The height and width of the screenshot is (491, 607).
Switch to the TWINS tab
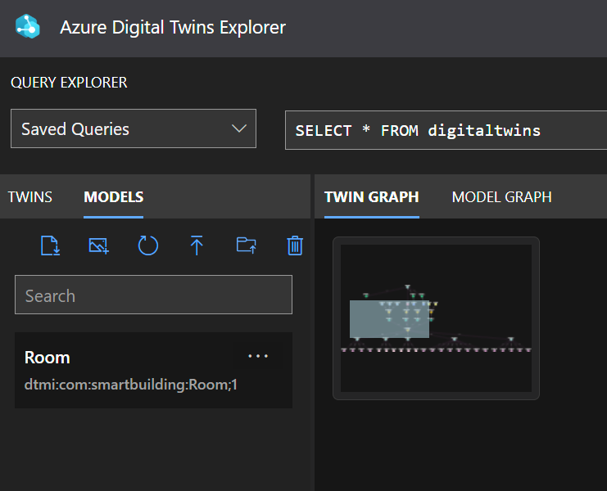point(29,197)
